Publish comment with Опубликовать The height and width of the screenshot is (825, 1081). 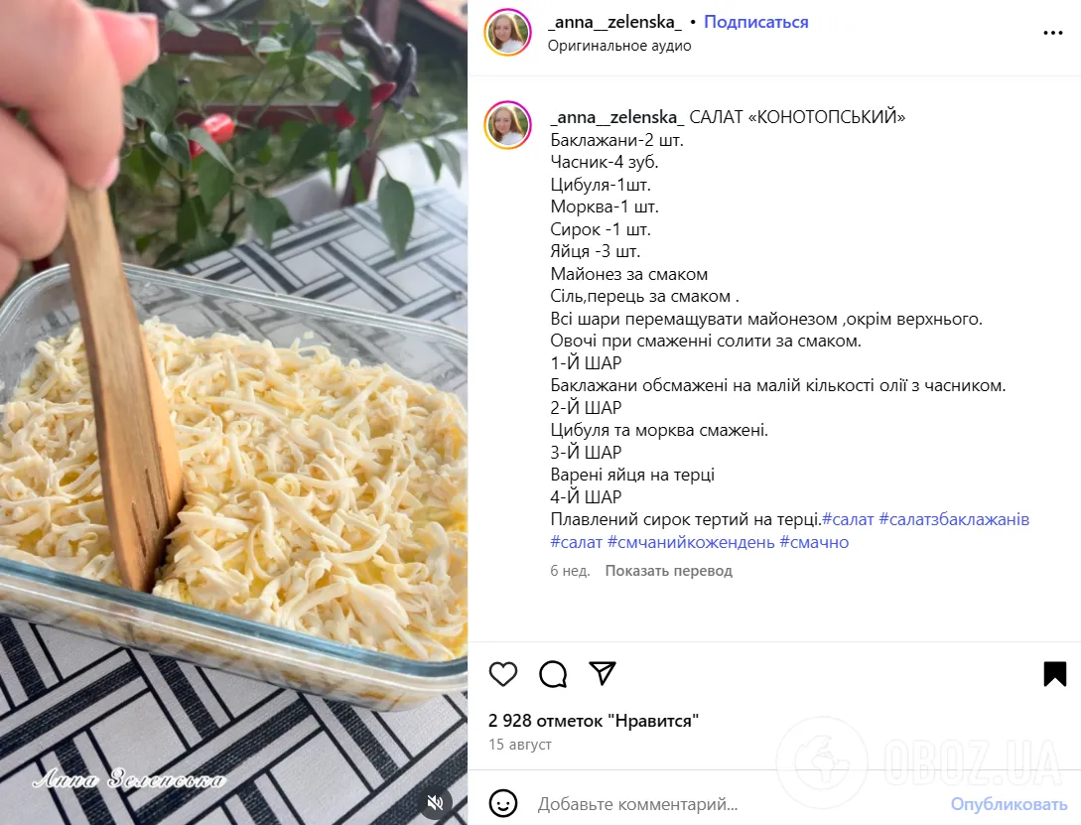[1009, 804]
